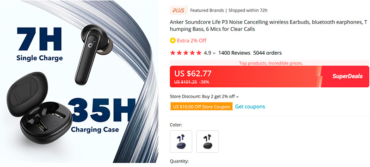Viewport: 370px width, 167px height.
Task: Click the 7H Single Charge graphic
Action: 39,44
